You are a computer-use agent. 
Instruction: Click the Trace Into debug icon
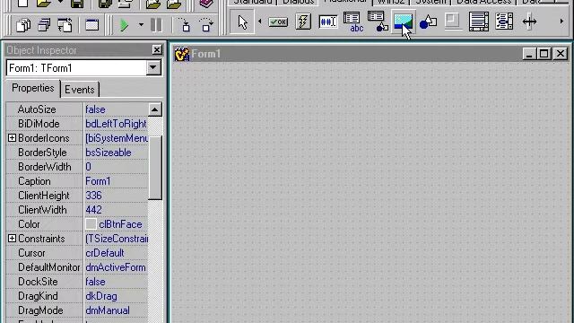[x=186, y=25]
